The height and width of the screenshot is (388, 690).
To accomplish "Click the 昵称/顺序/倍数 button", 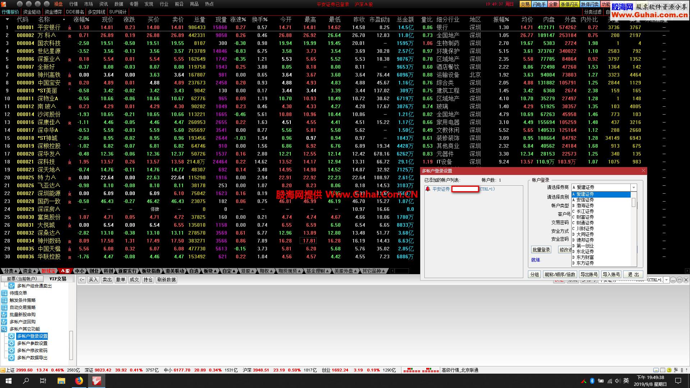I will coord(560,274).
